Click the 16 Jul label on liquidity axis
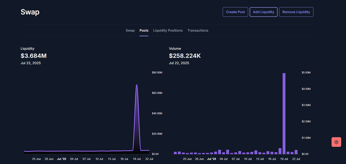Image resolution: width=346 pixels, height=164 pixels. click(124, 159)
